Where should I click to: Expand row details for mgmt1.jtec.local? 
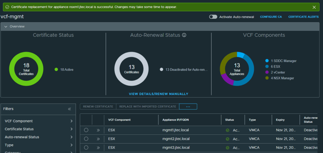(x=98, y=130)
